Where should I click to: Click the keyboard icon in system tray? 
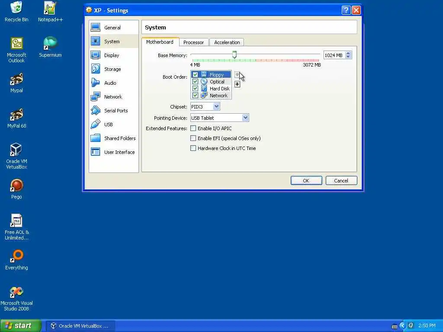[x=395, y=326]
